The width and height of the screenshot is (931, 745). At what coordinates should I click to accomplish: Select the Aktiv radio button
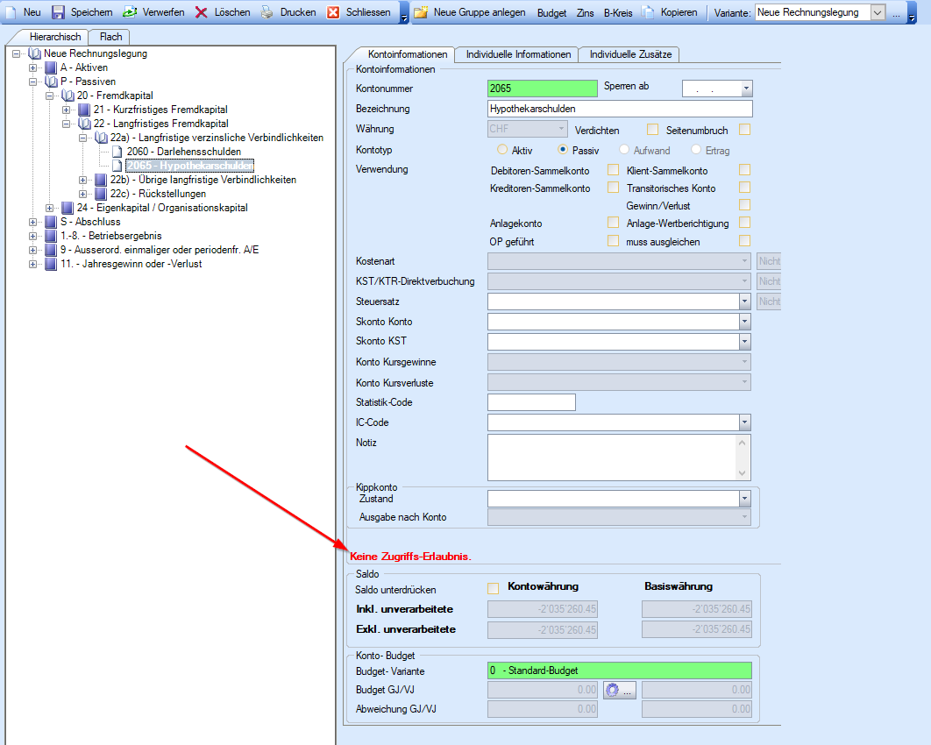[x=502, y=150]
